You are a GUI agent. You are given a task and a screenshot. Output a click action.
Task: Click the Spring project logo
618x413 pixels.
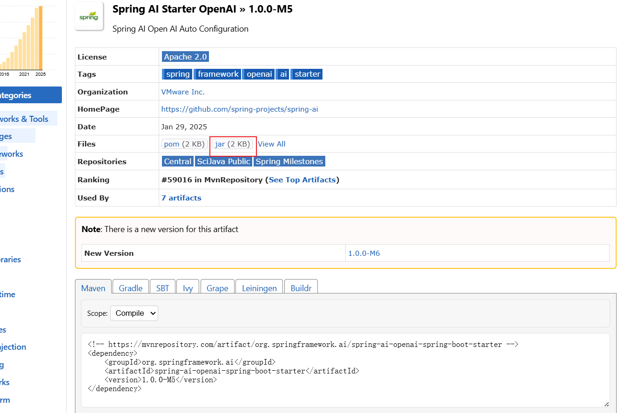pyautogui.click(x=88, y=16)
